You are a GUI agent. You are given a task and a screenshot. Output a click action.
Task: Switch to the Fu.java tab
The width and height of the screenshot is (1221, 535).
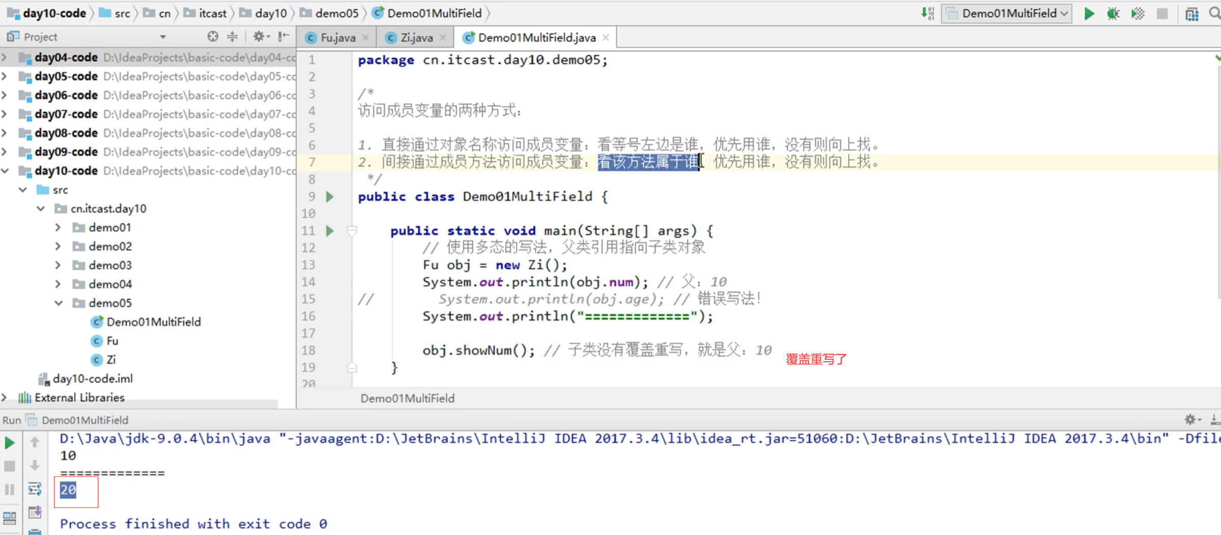337,38
